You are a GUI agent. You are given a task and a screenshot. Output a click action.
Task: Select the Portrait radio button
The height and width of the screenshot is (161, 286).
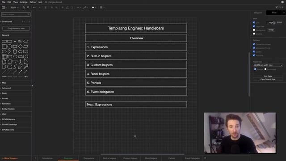255,69
